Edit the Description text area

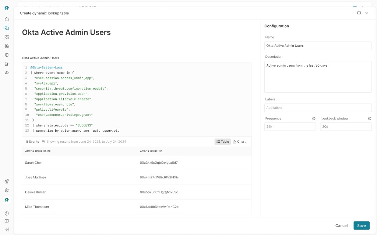(x=318, y=76)
